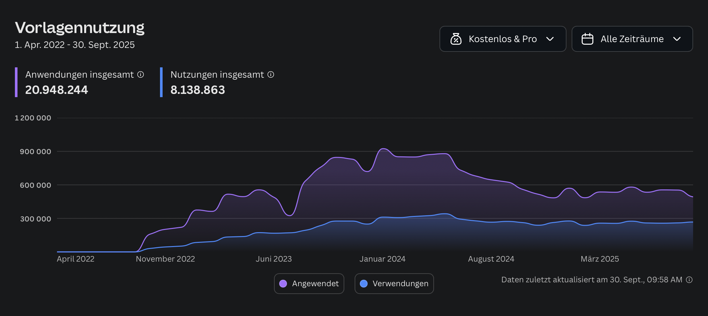
Task: Click the money bag icon in the pricing filter
Action: [x=456, y=39]
